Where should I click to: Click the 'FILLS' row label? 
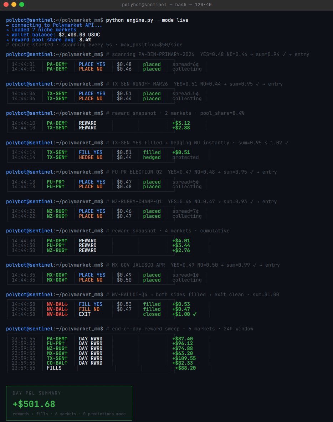(x=54, y=368)
